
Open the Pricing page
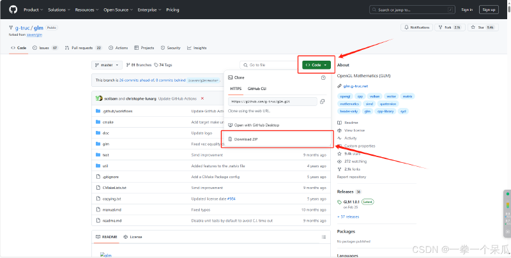pos(172,10)
